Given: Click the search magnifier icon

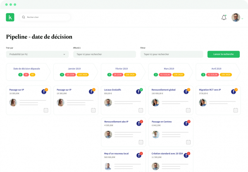Looking at the screenshot, I should 23,17.
